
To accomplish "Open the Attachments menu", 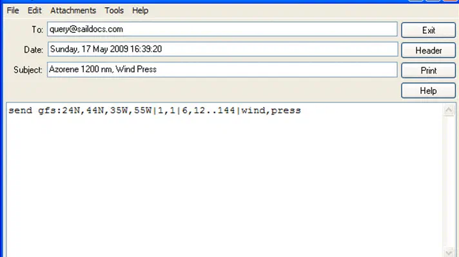I will pos(73,10).
